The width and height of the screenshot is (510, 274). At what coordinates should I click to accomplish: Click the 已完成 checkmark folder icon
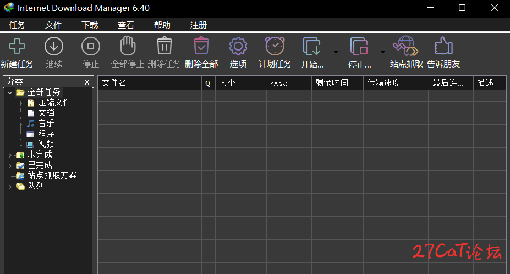(20, 165)
